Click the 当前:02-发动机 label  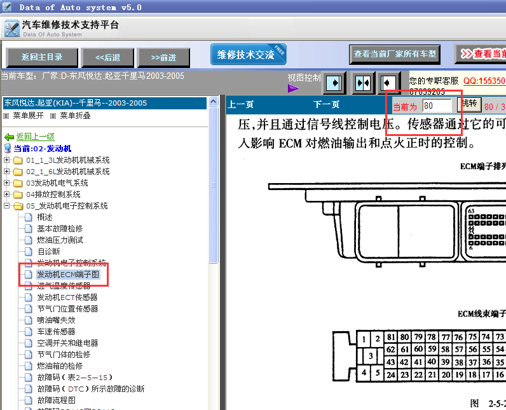(43, 149)
